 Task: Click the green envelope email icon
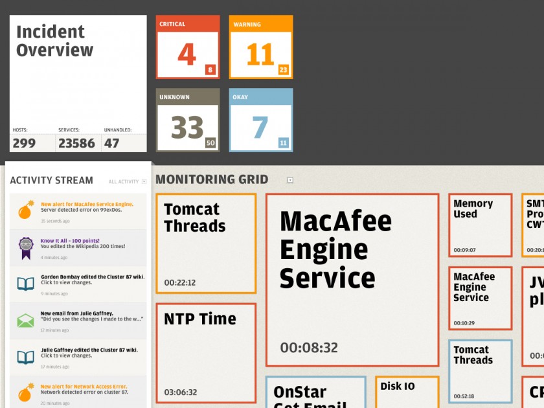(26, 321)
